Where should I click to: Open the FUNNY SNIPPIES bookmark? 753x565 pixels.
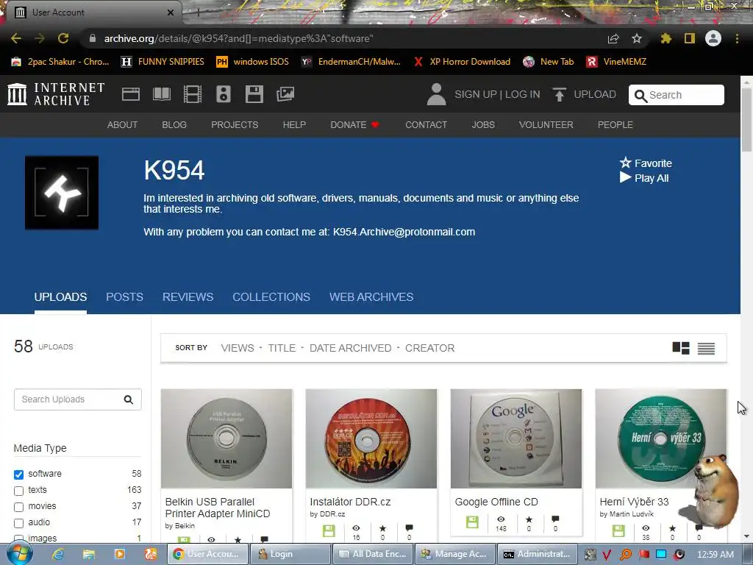click(163, 62)
